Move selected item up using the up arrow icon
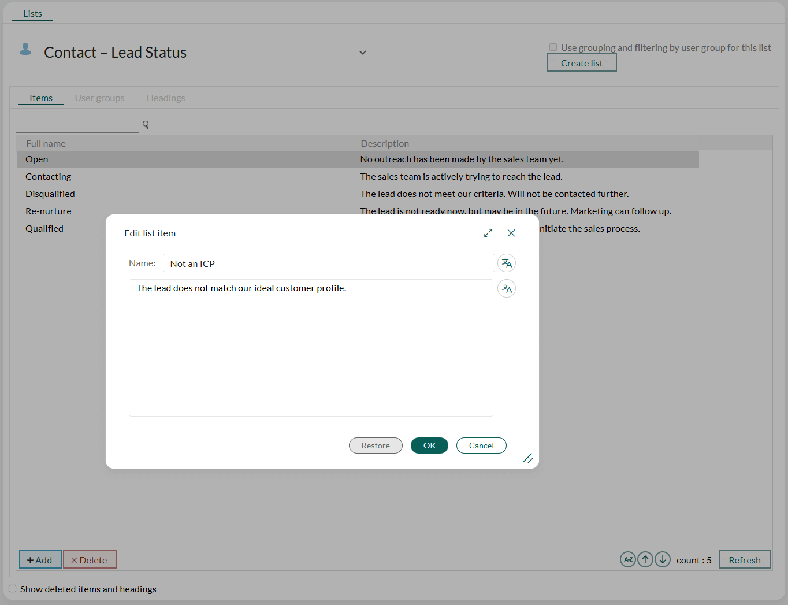This screenshot has width=788, height=605. (645, 559)
